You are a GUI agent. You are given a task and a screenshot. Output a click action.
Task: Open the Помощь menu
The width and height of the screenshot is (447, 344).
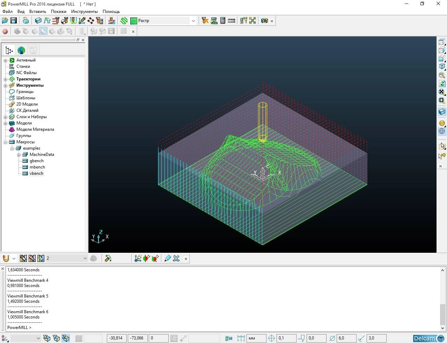click(111, 12)
